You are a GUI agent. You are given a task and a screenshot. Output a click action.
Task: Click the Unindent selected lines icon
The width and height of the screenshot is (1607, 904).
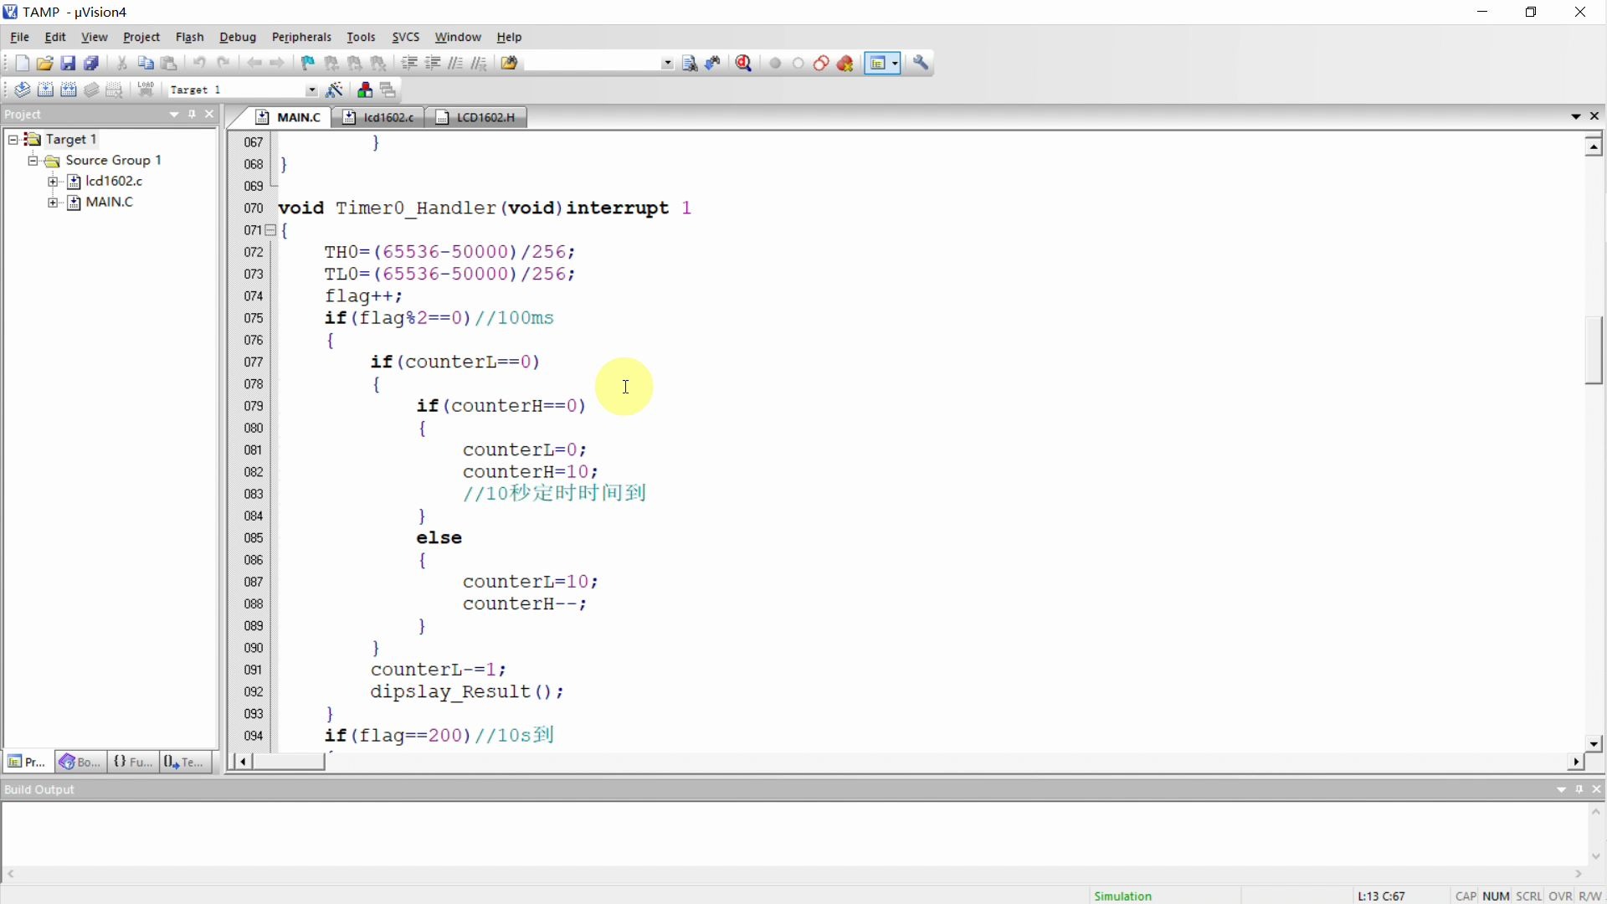[433, 64]
